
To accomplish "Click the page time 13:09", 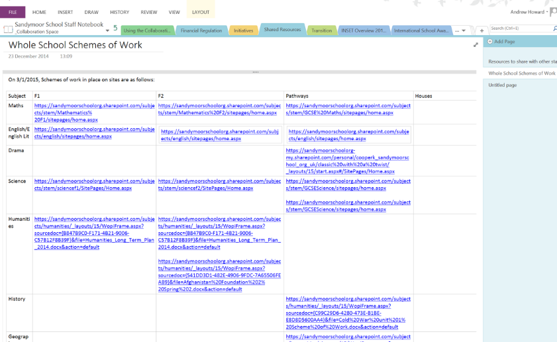I will 66,56.
